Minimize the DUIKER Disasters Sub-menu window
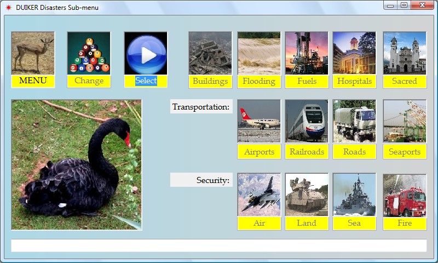438x263 pixels. click(390, 5)
